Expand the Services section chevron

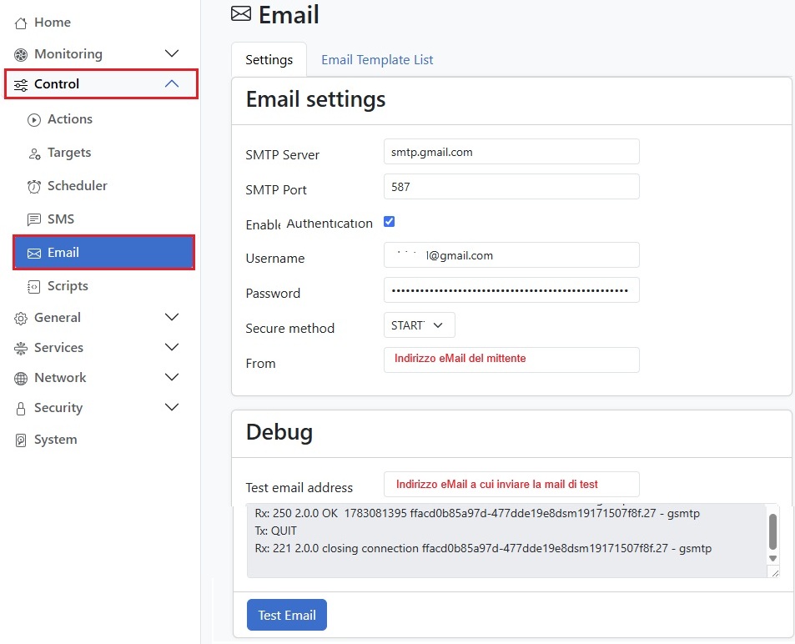point(172,347)
